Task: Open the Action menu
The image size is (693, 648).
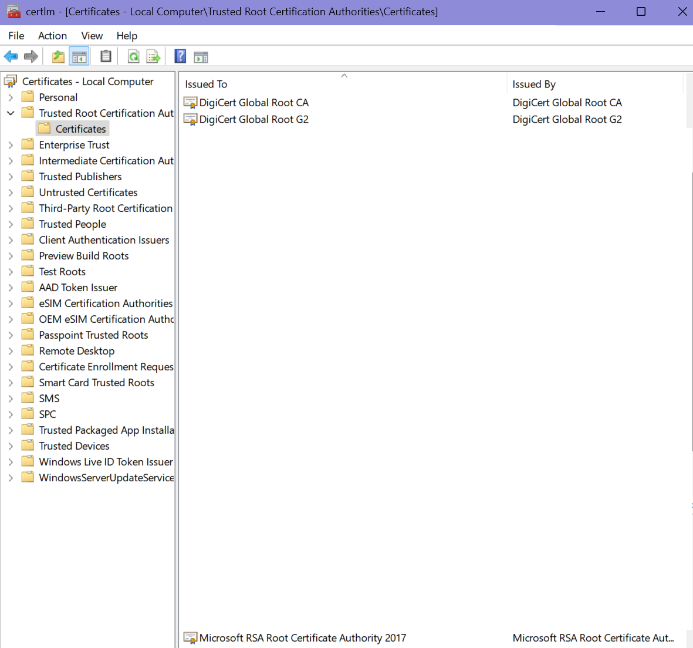Action: (x=52, y=35)
